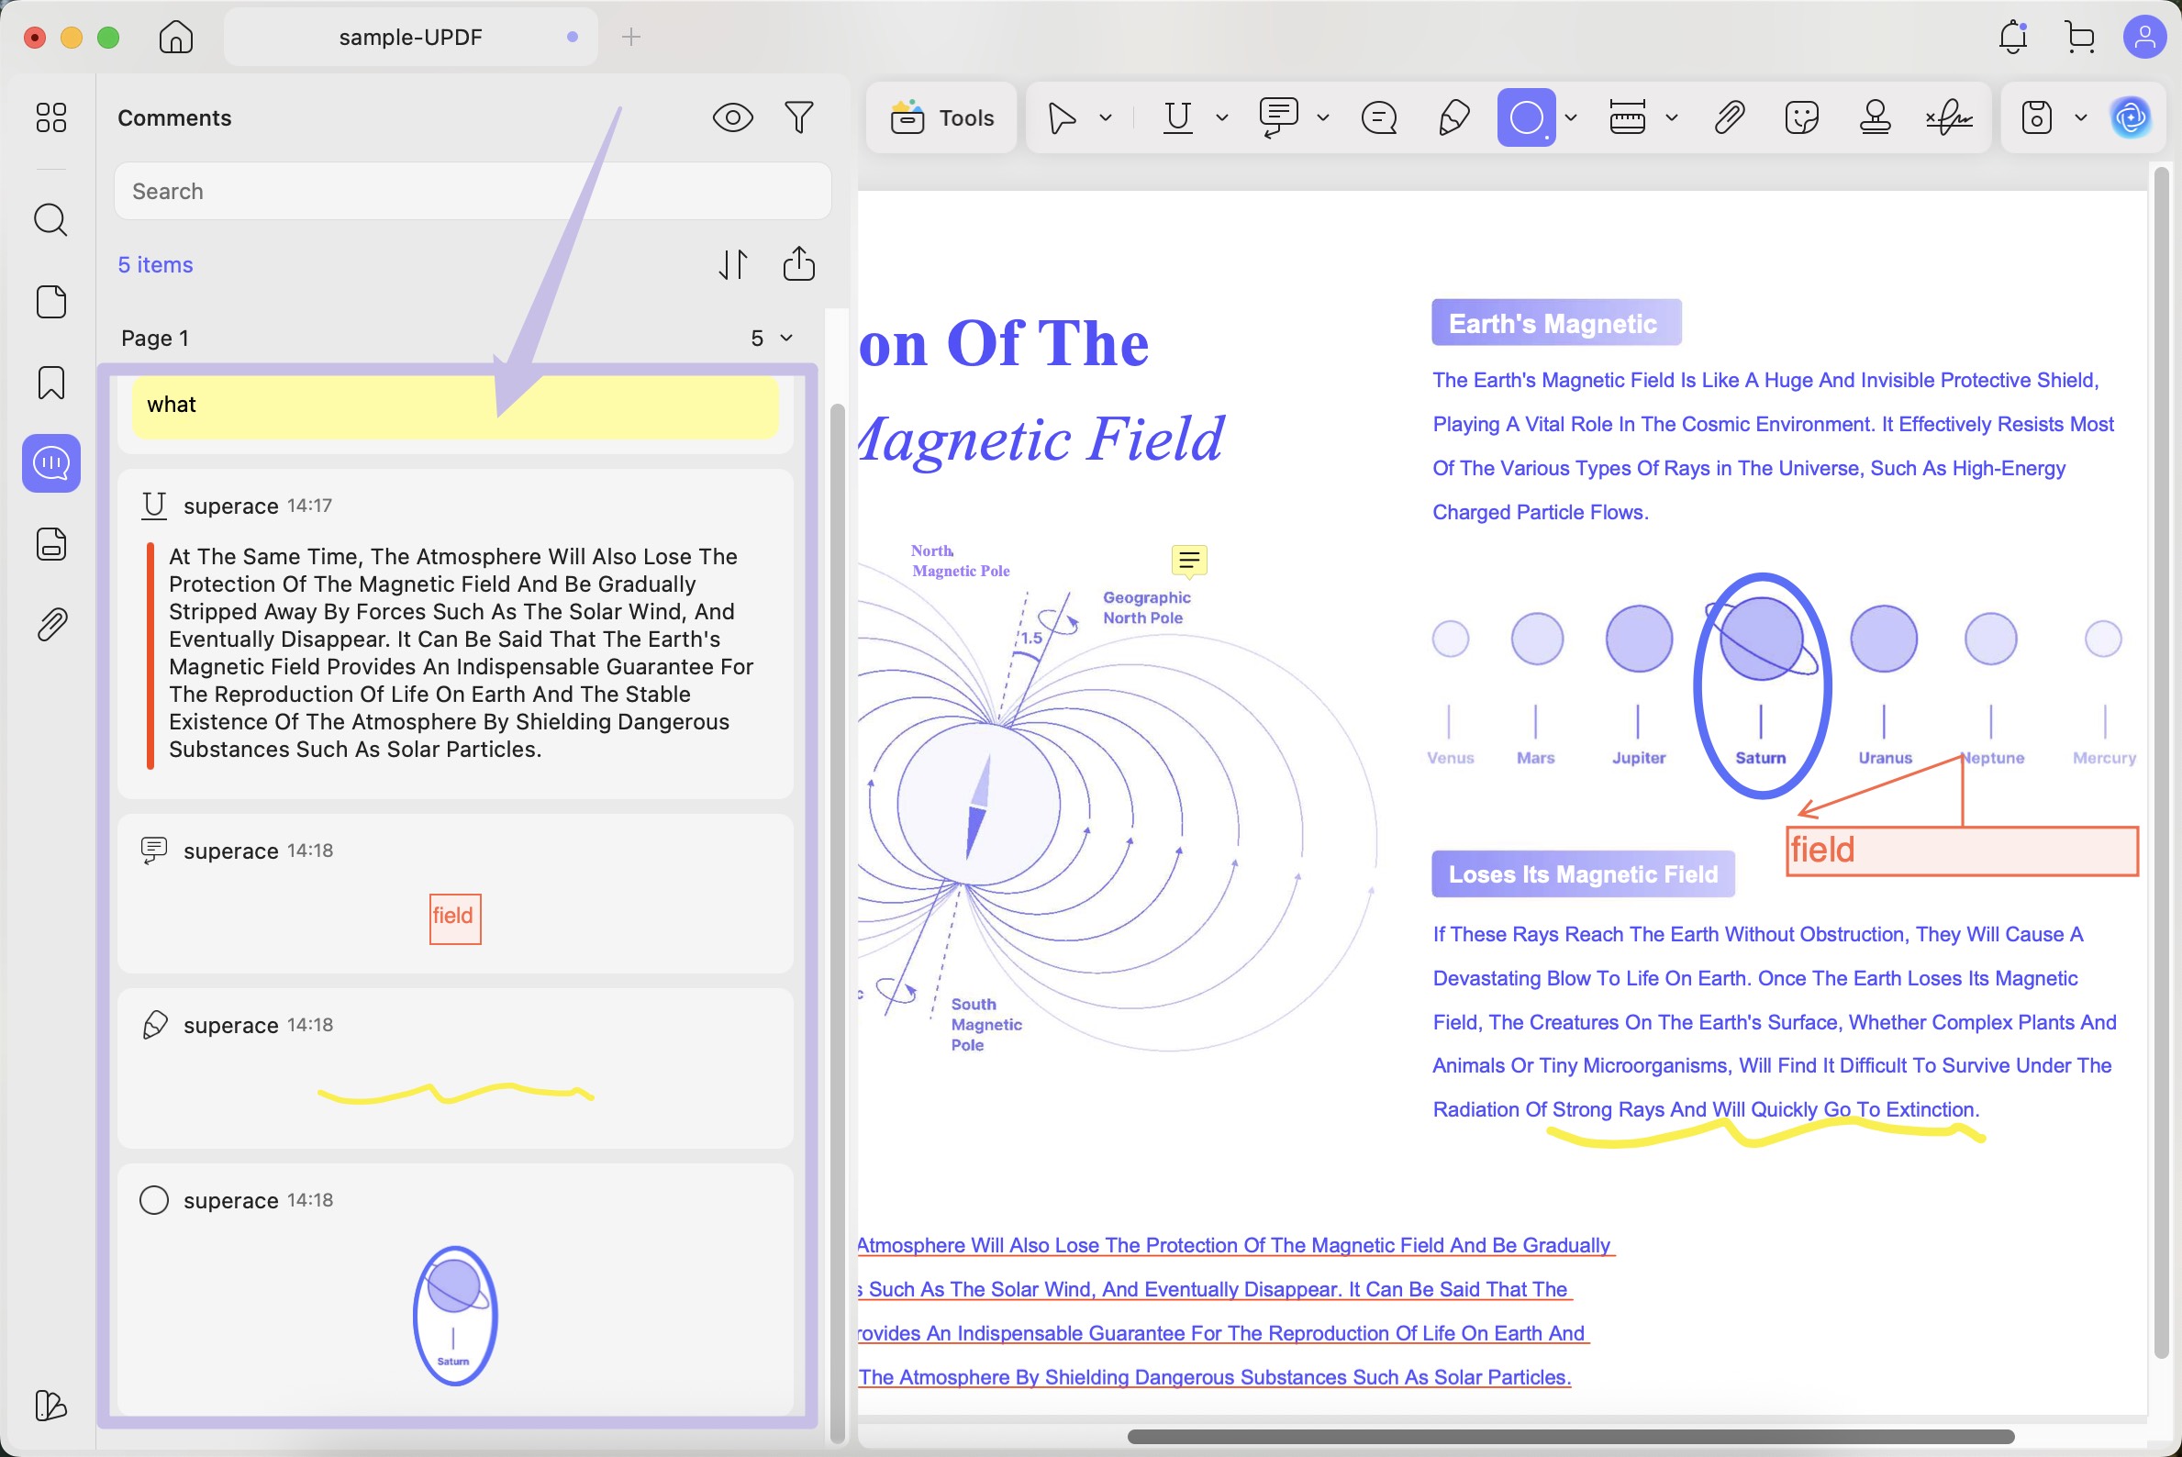Click the Tools button
This screenshot has width=2182, height=1457.
point(941,118)
